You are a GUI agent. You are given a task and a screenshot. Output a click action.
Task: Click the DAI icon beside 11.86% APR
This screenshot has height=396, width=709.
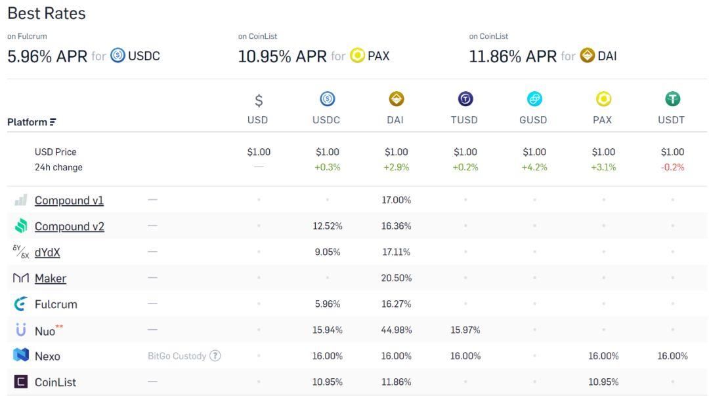(588, 56)
